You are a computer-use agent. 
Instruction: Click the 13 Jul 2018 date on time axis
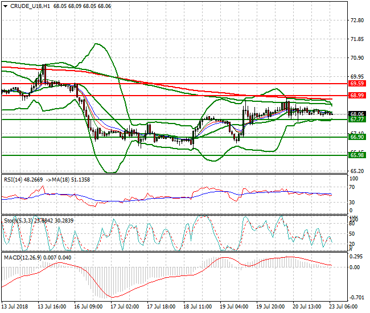click(x=15, y=306)
